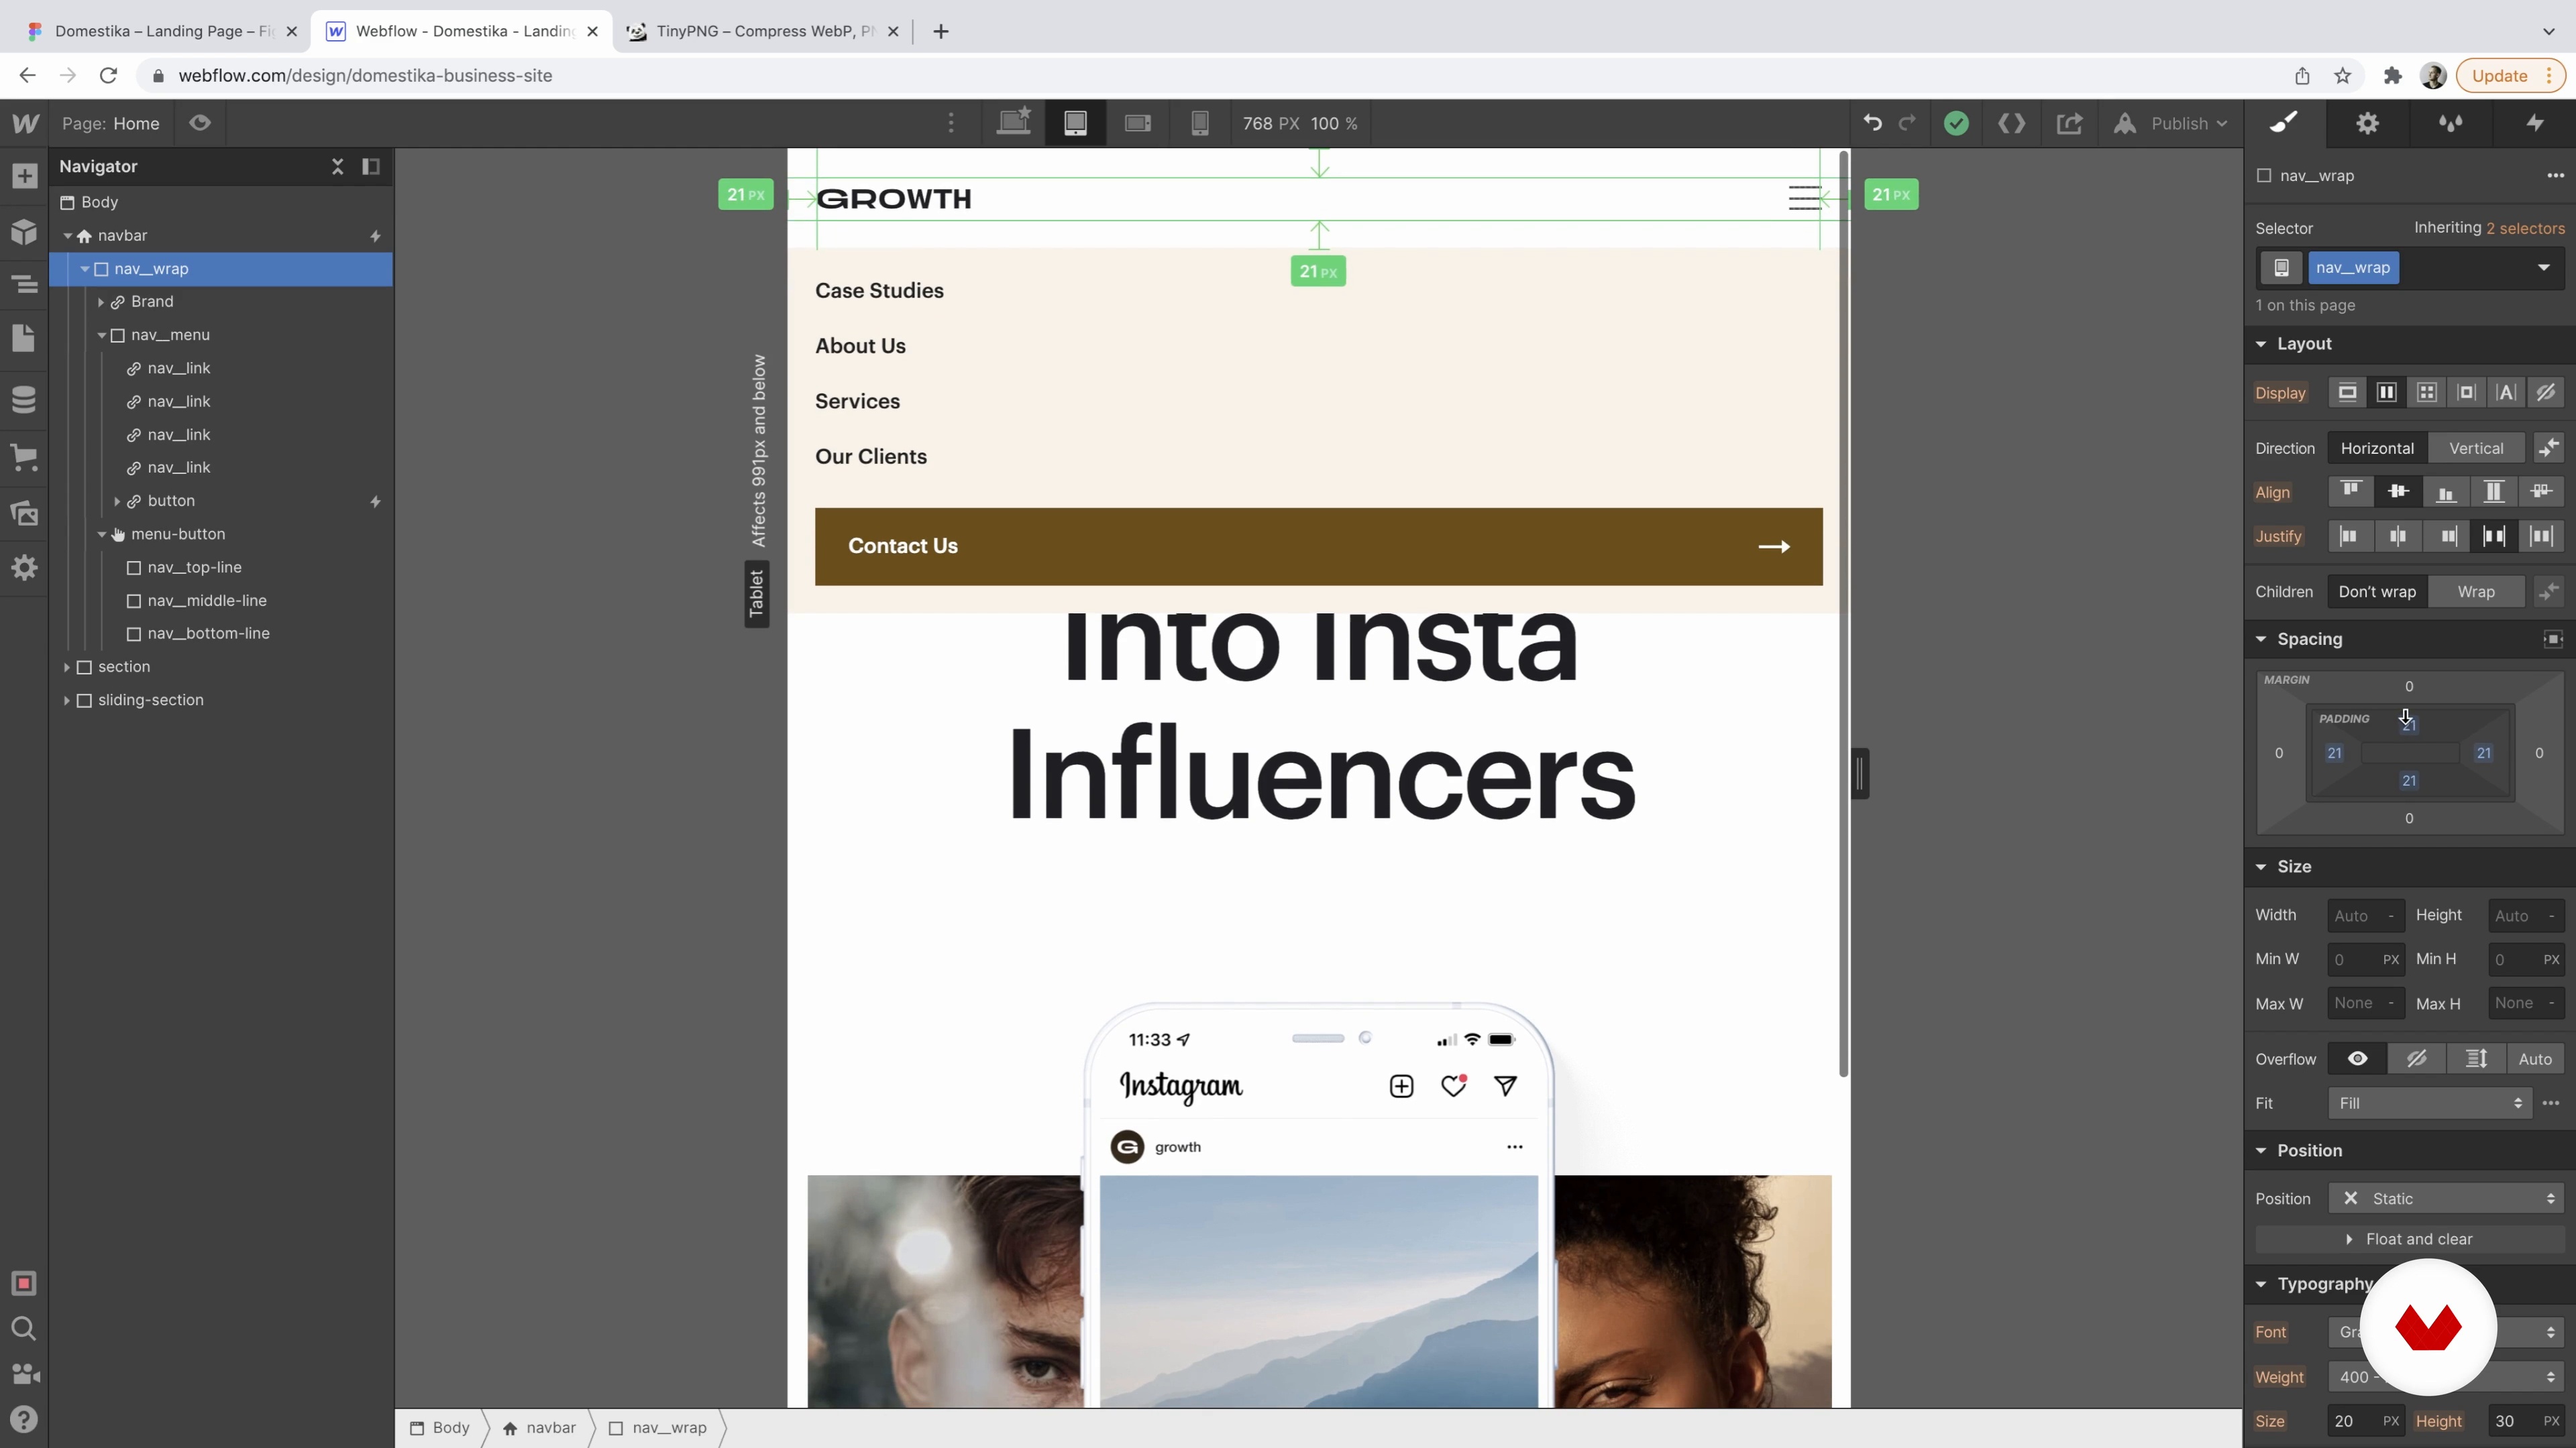Open the CMS Collections panel
The height and width of the screenshot is (1448, 2576).
(24, 400)
